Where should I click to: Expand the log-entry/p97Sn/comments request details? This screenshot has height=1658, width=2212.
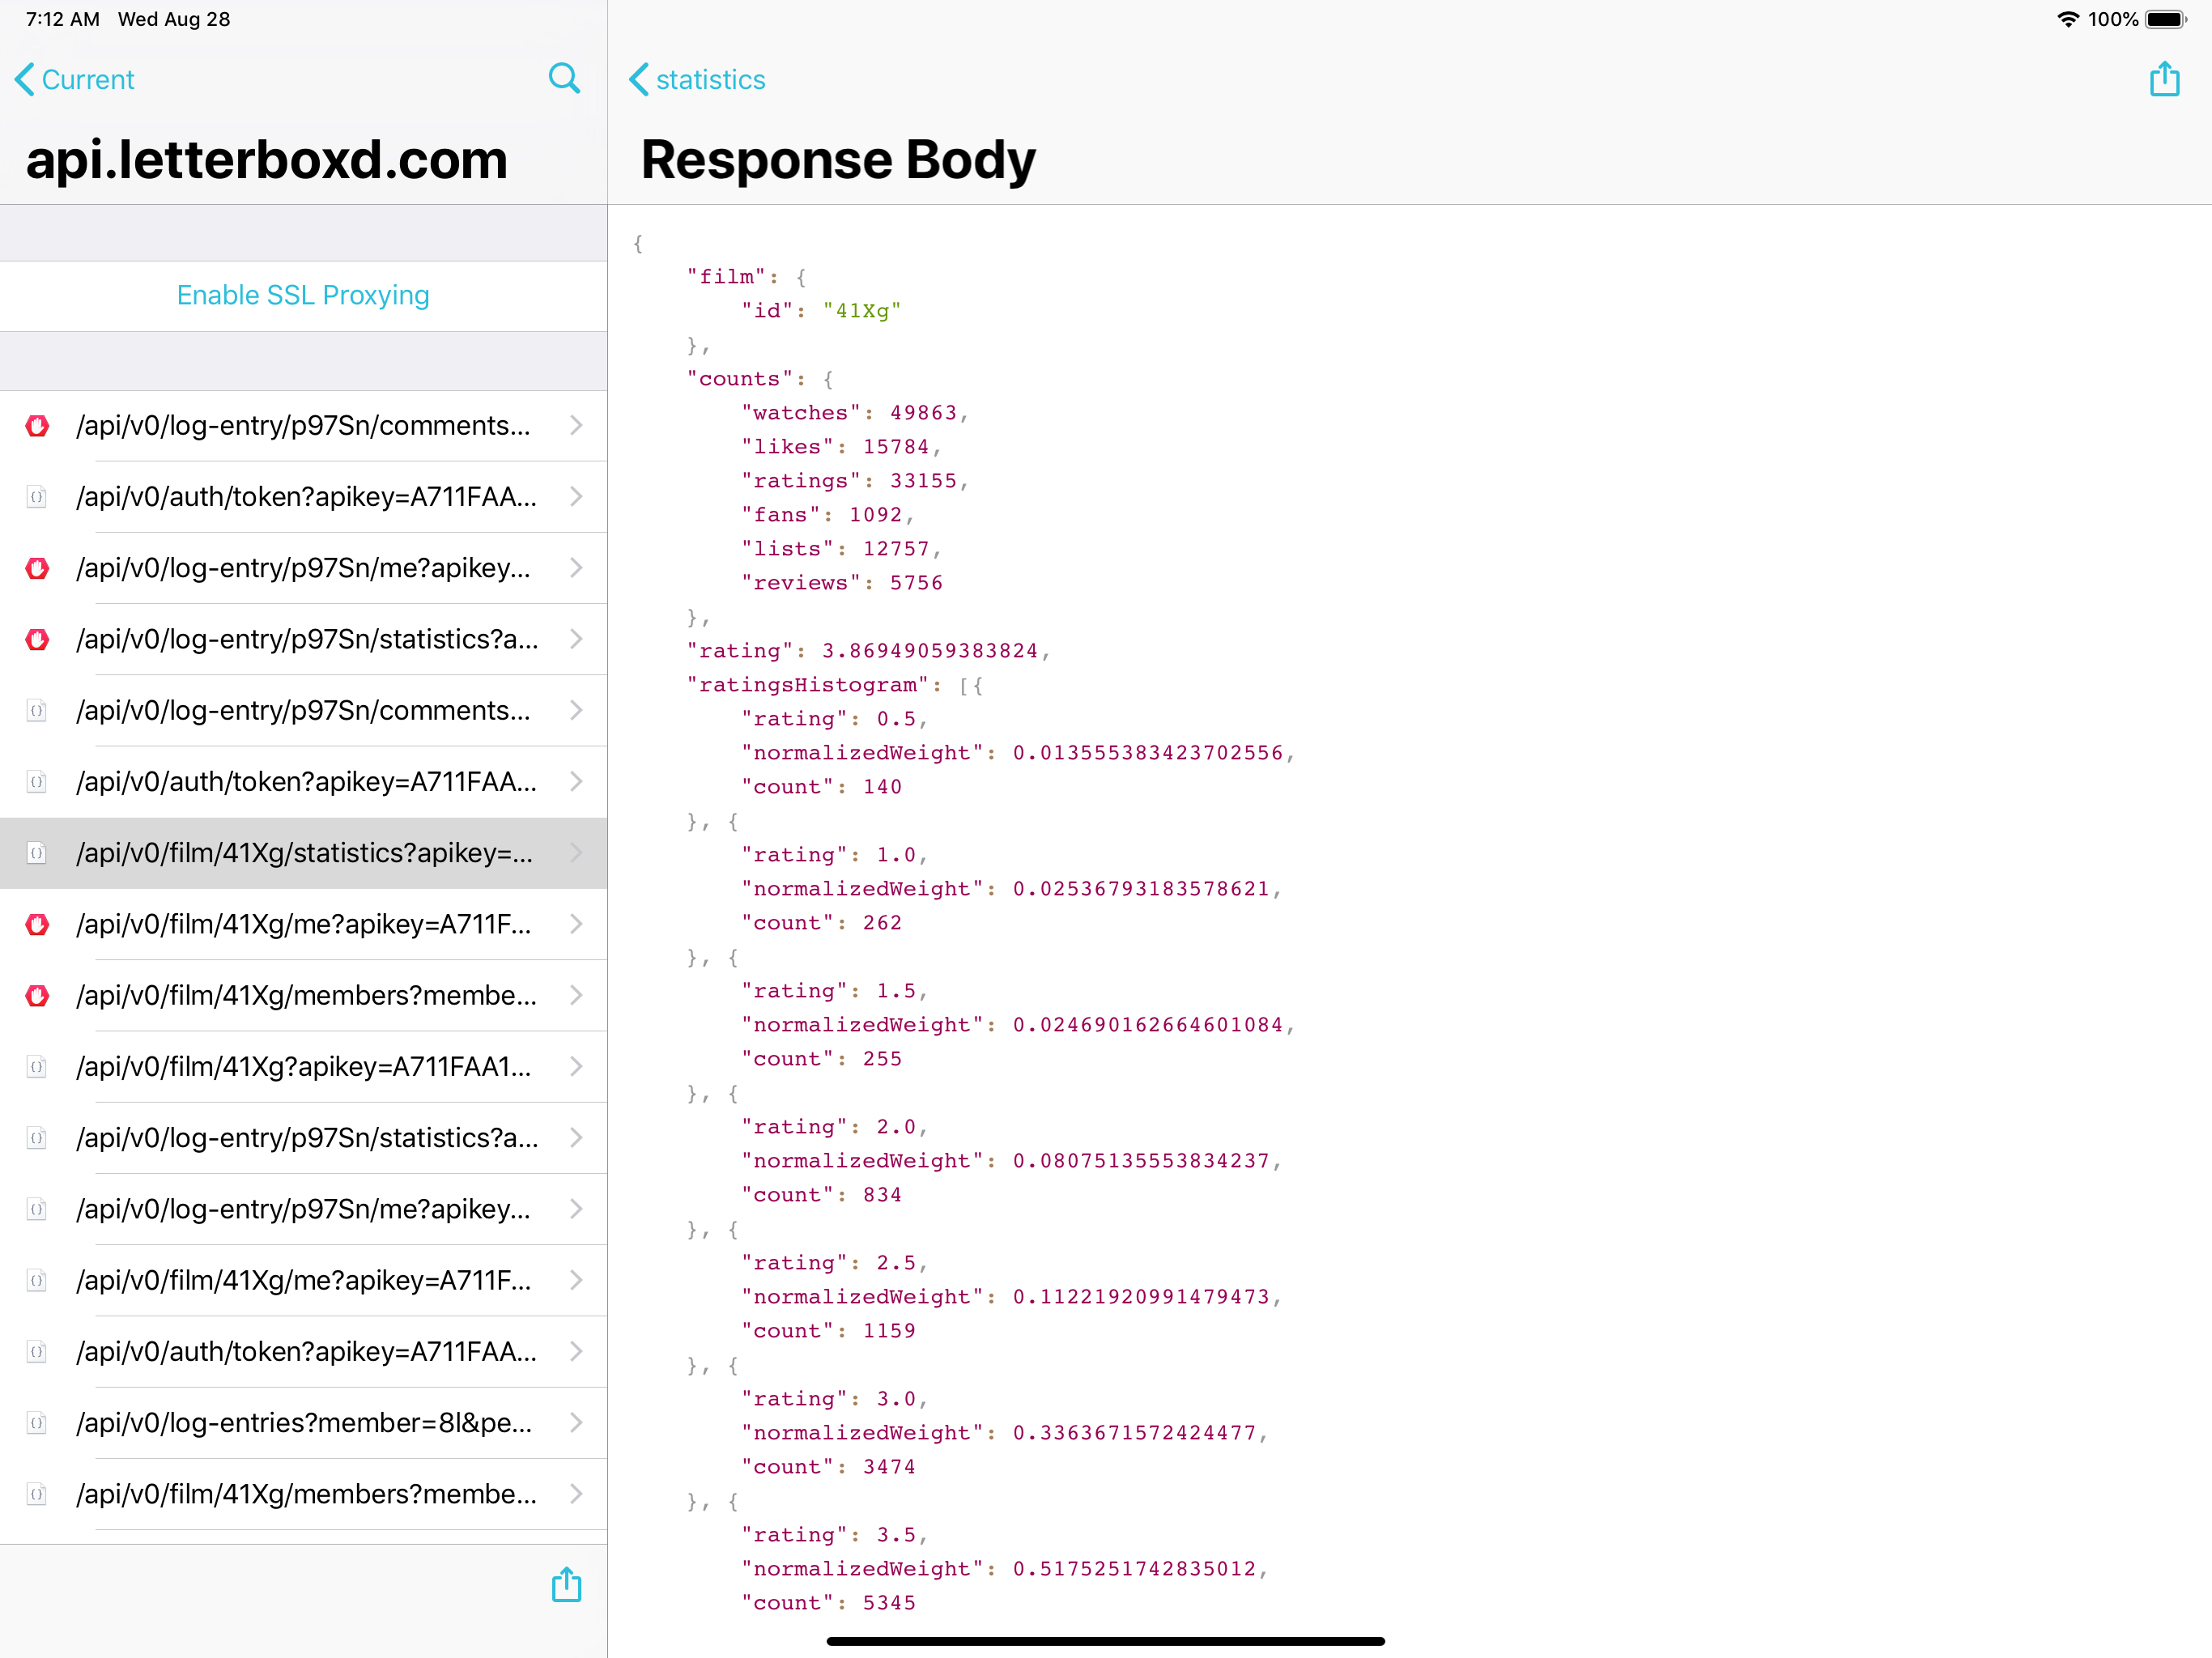coord(575,425)
